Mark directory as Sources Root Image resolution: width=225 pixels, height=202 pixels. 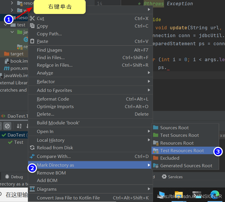pyautogui.click(x=185, y=128)
